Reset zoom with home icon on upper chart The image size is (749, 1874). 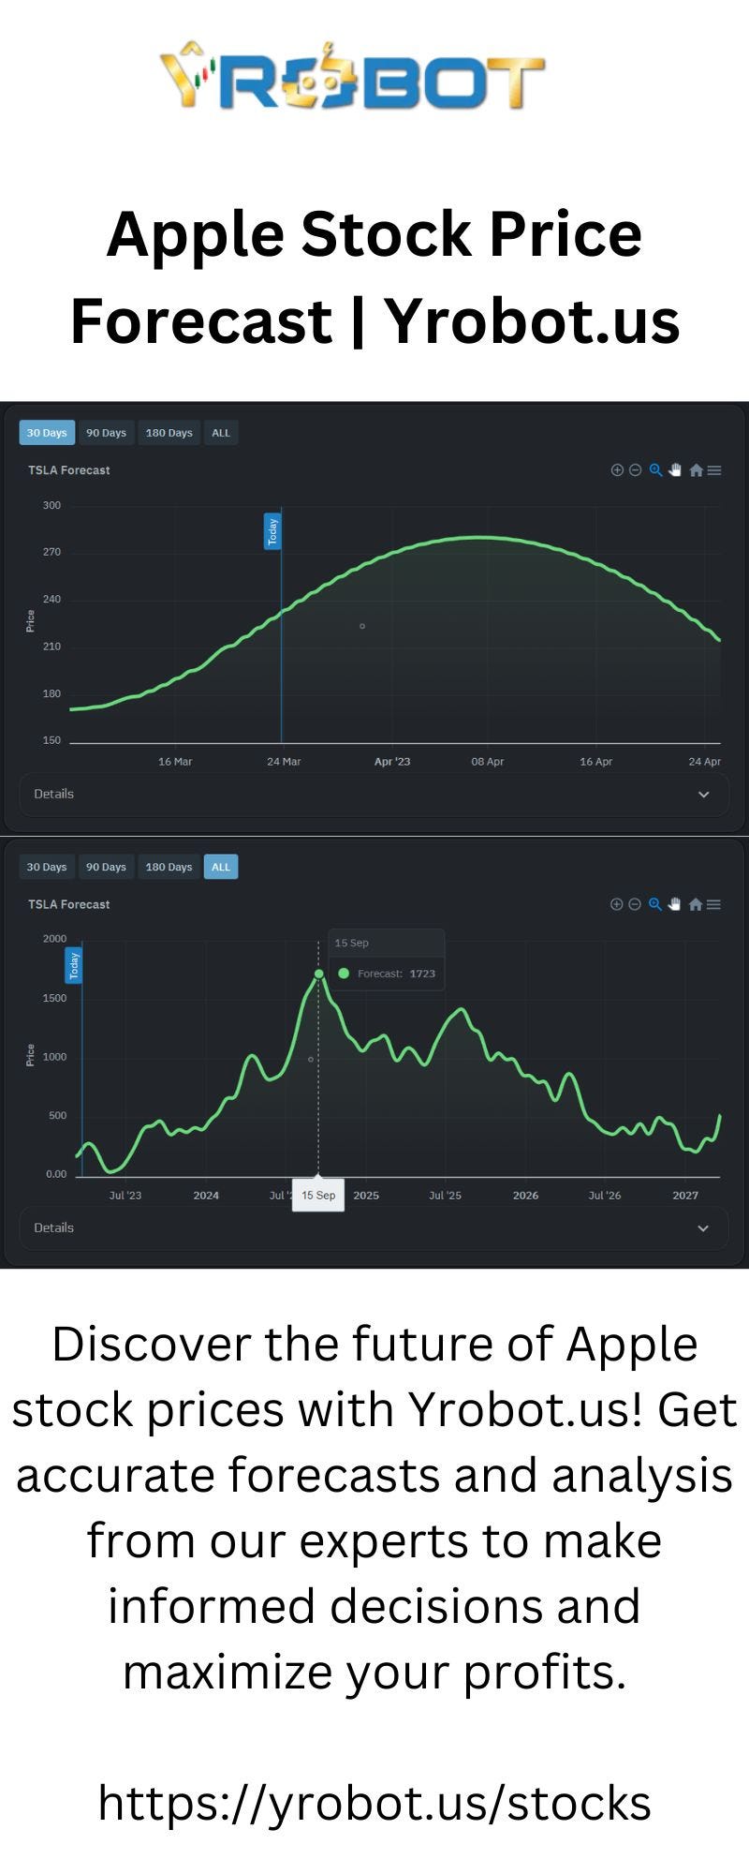[696, 470]
